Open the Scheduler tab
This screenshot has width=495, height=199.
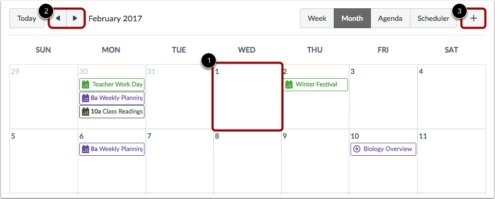point(433,18)
